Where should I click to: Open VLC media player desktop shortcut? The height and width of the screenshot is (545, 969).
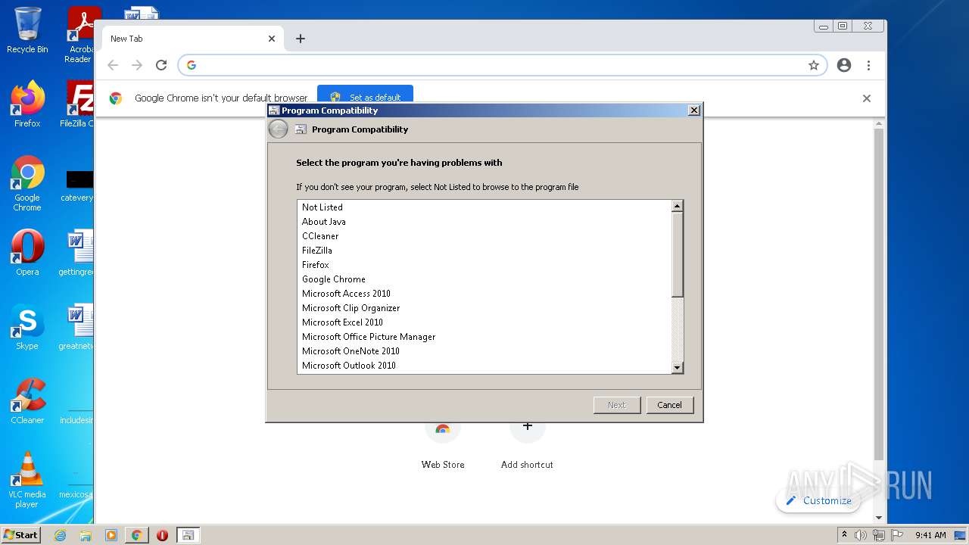click(27, 480)
